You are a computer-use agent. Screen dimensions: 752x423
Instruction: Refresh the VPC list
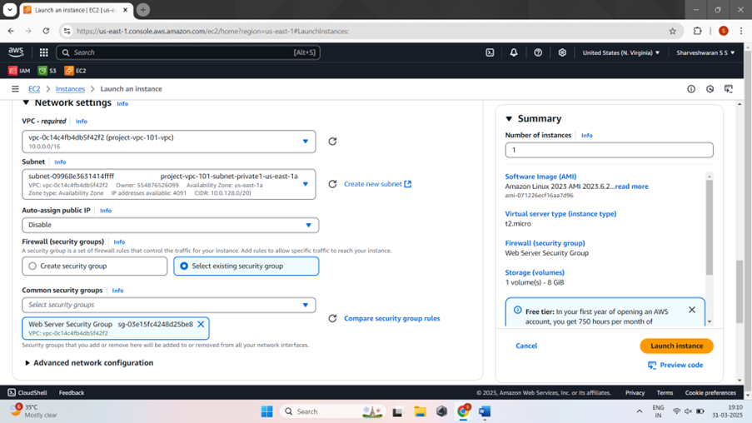pyautogui.click(x=332, y=142)
